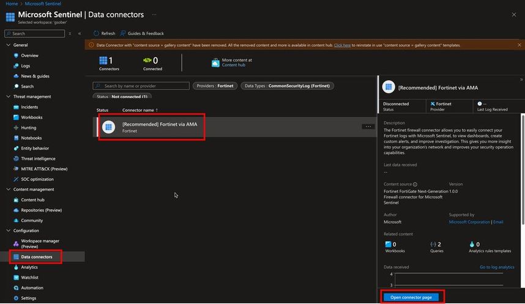This screenshot has height=304, width=525.
Task: Open Community icon in sidebar
Action: pyautogui.click(x=16, y=221)
